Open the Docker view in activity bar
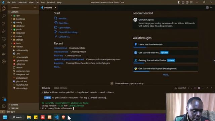 point(4,54)
